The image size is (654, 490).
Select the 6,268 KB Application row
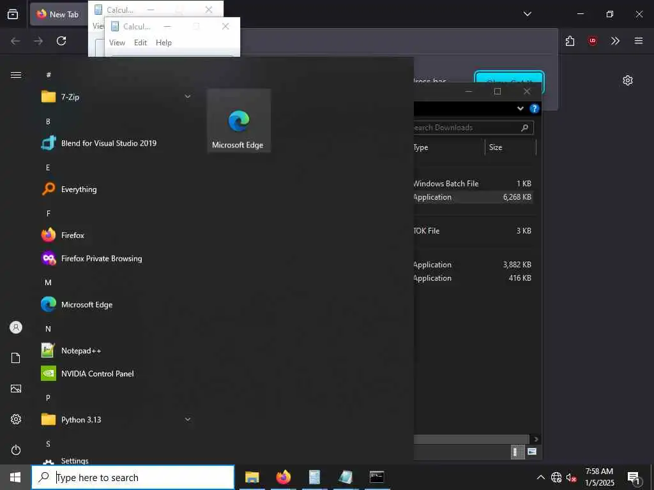pos(473,197)
